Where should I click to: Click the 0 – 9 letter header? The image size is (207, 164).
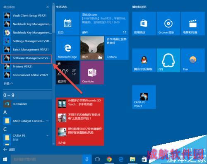[27, 95]
